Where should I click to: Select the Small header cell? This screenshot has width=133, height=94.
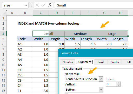click(49, 34)
